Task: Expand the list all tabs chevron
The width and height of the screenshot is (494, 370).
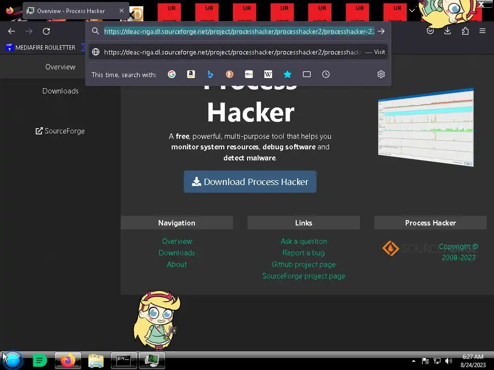Action: (412, 11)
